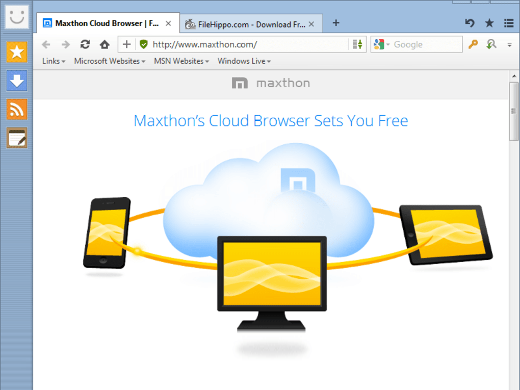Click the plus icon in the address bar
The width and height of the screenshot is (520, 390).
(126, 44)
